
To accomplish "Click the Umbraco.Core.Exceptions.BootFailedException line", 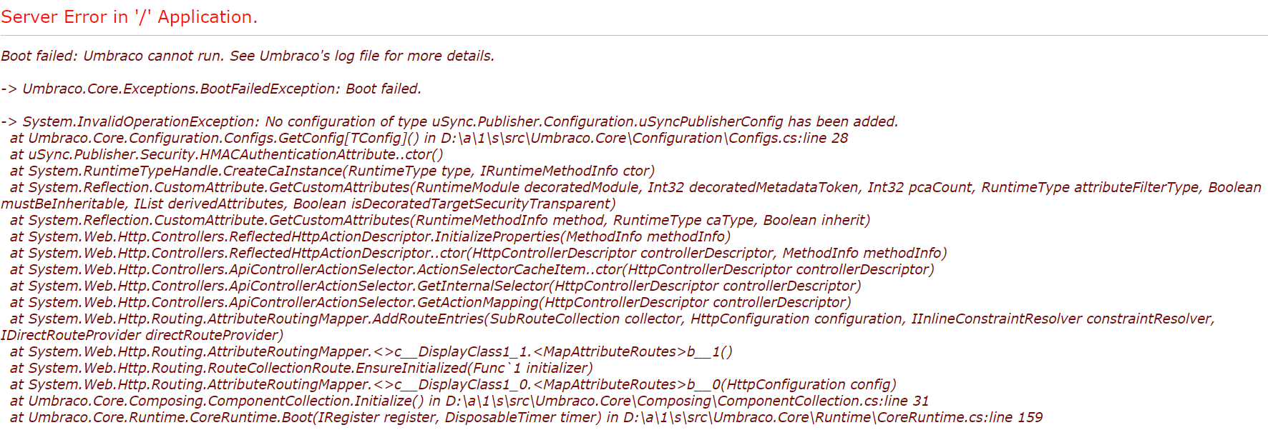I will click(211, 89).
